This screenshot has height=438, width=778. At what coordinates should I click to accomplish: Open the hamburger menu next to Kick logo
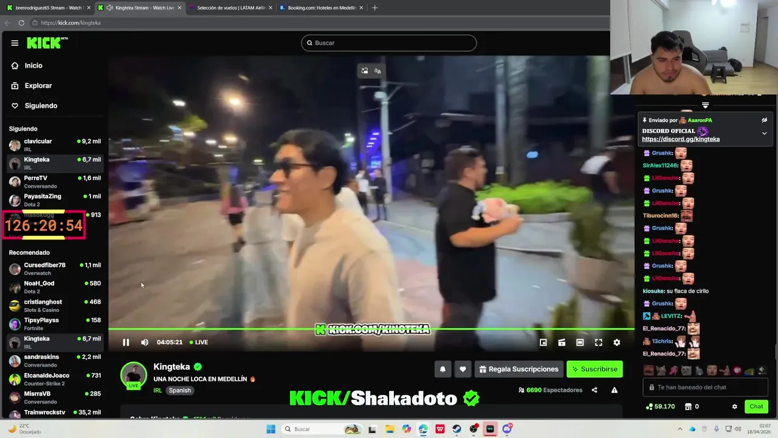coord(15,43)
